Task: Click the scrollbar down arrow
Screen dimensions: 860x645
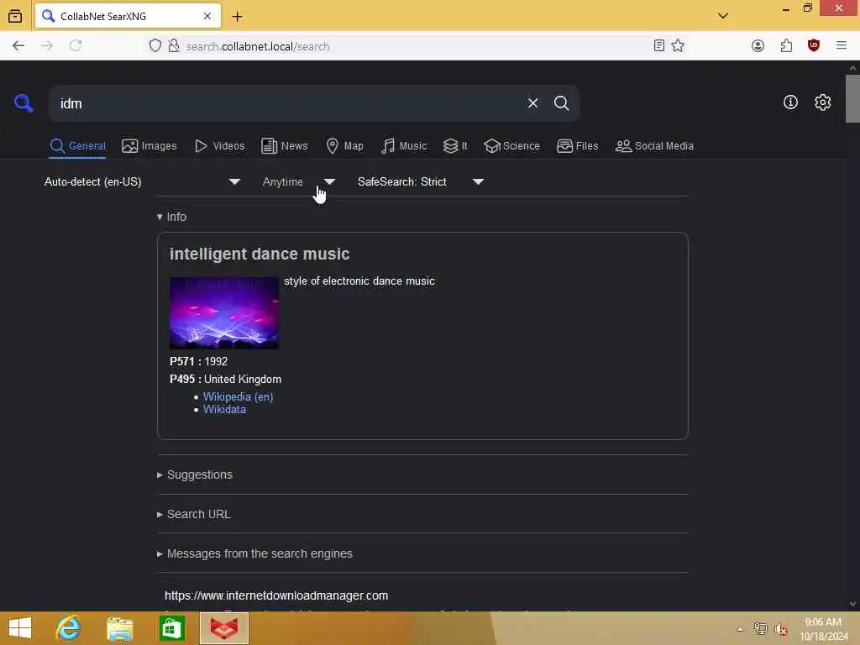Action: click(x=852, y=603)
